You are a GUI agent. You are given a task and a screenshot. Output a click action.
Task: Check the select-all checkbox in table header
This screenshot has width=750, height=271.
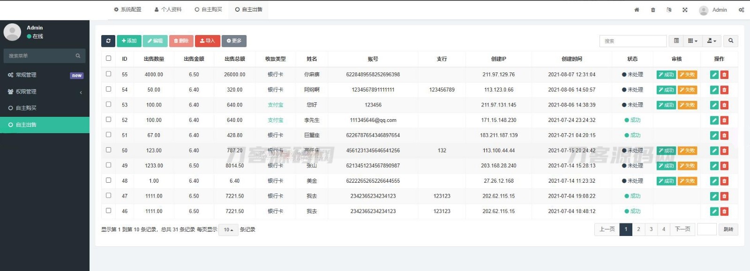(x=109, y=58)
